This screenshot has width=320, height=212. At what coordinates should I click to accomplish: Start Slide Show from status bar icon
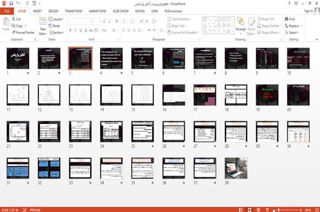[267, 210]
